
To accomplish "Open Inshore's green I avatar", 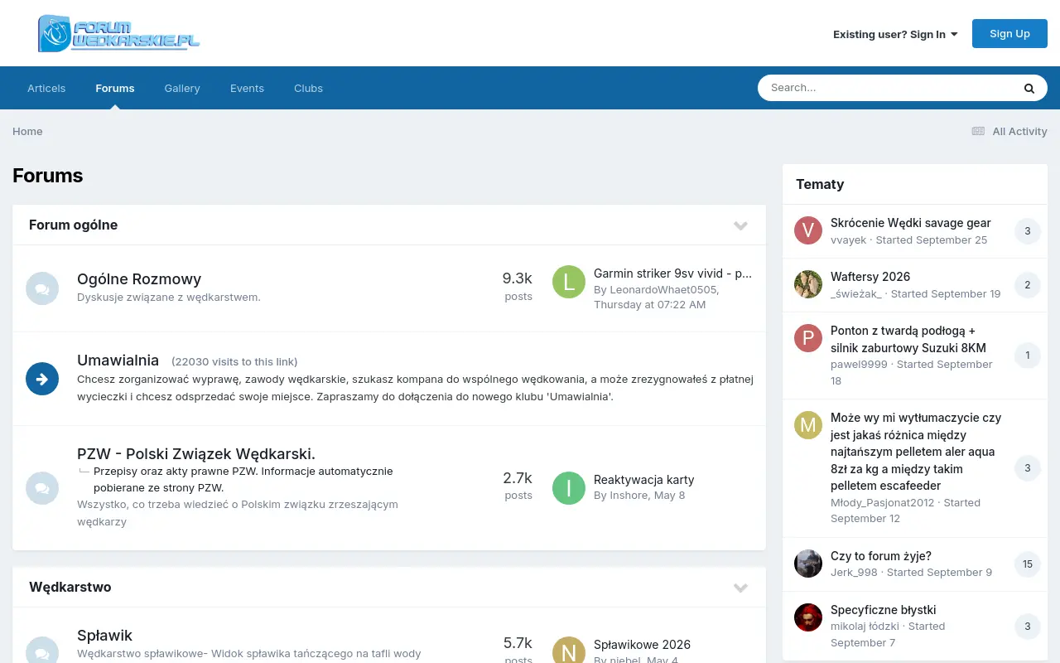I will coord(569,488).
